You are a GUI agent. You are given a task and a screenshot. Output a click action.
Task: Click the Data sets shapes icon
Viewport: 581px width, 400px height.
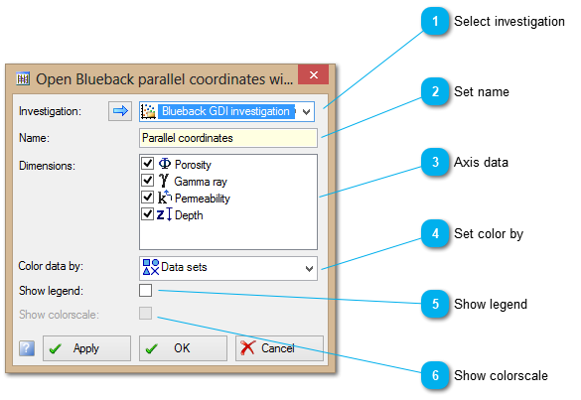[151, 267]
